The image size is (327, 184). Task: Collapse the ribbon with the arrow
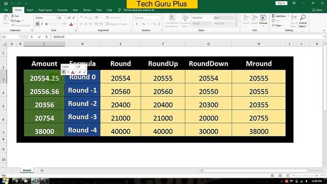coord(324,31)
